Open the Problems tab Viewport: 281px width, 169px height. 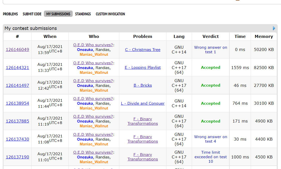tap(10, 14)
